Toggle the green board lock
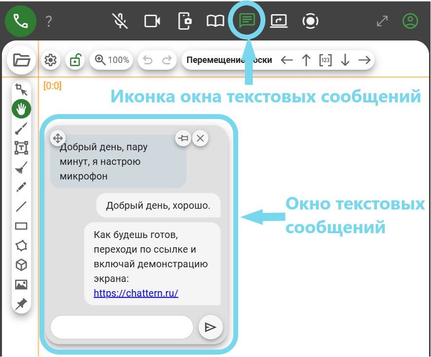Viewport: 431px width, 357px height. coord(75,60)
